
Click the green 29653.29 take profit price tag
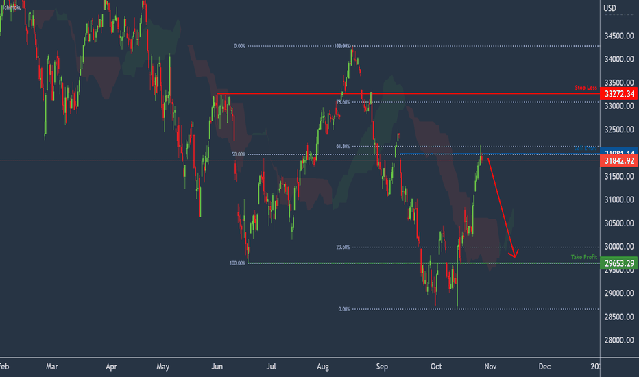(x=619, y=263)
